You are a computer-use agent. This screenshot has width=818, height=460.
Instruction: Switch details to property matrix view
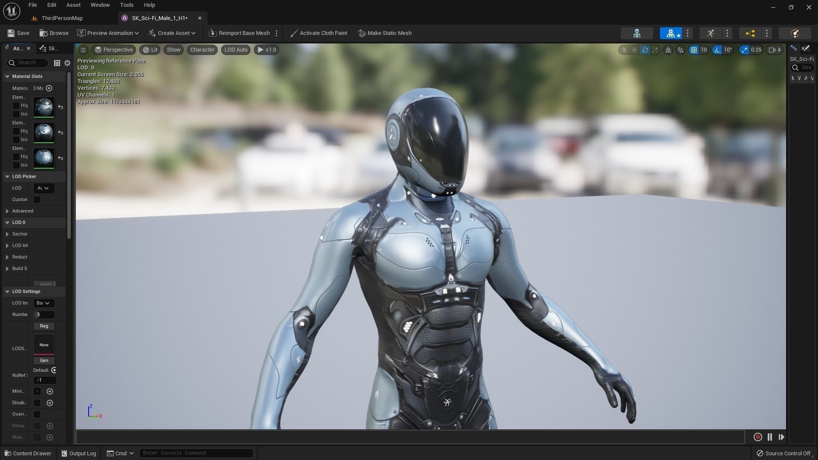[57, 63]
